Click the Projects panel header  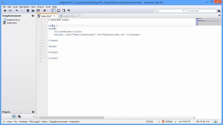tap(6, 112)
